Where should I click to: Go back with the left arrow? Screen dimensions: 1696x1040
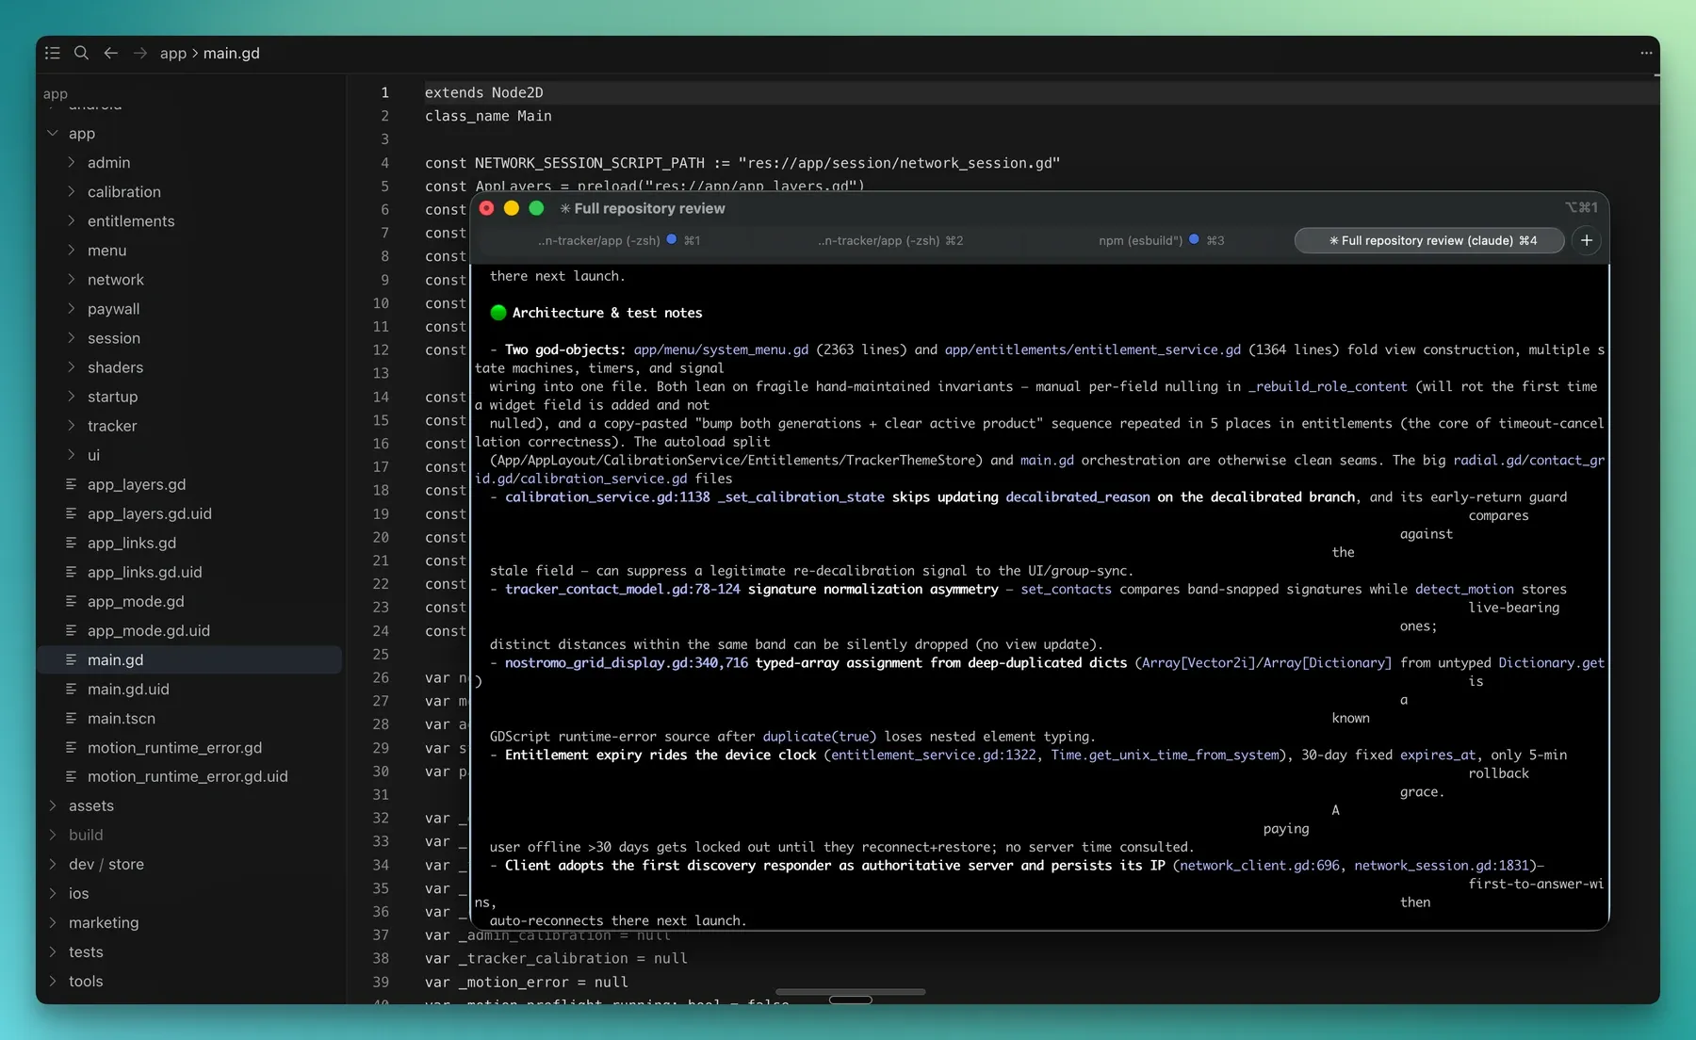pos(111,53)
